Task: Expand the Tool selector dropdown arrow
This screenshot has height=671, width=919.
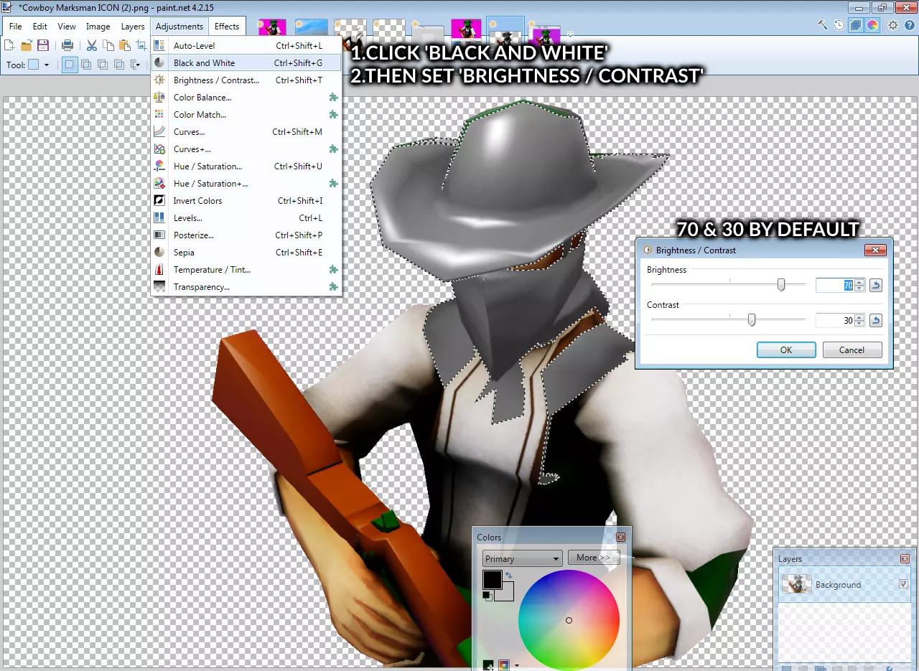Action: 47,65
